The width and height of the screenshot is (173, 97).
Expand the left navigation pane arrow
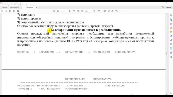tap(1, 54)
